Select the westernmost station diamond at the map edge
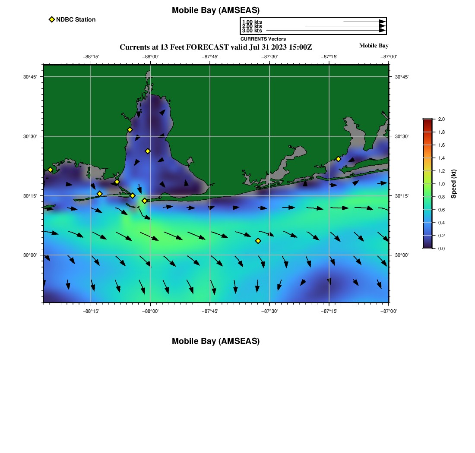 (x=50, y=170)
